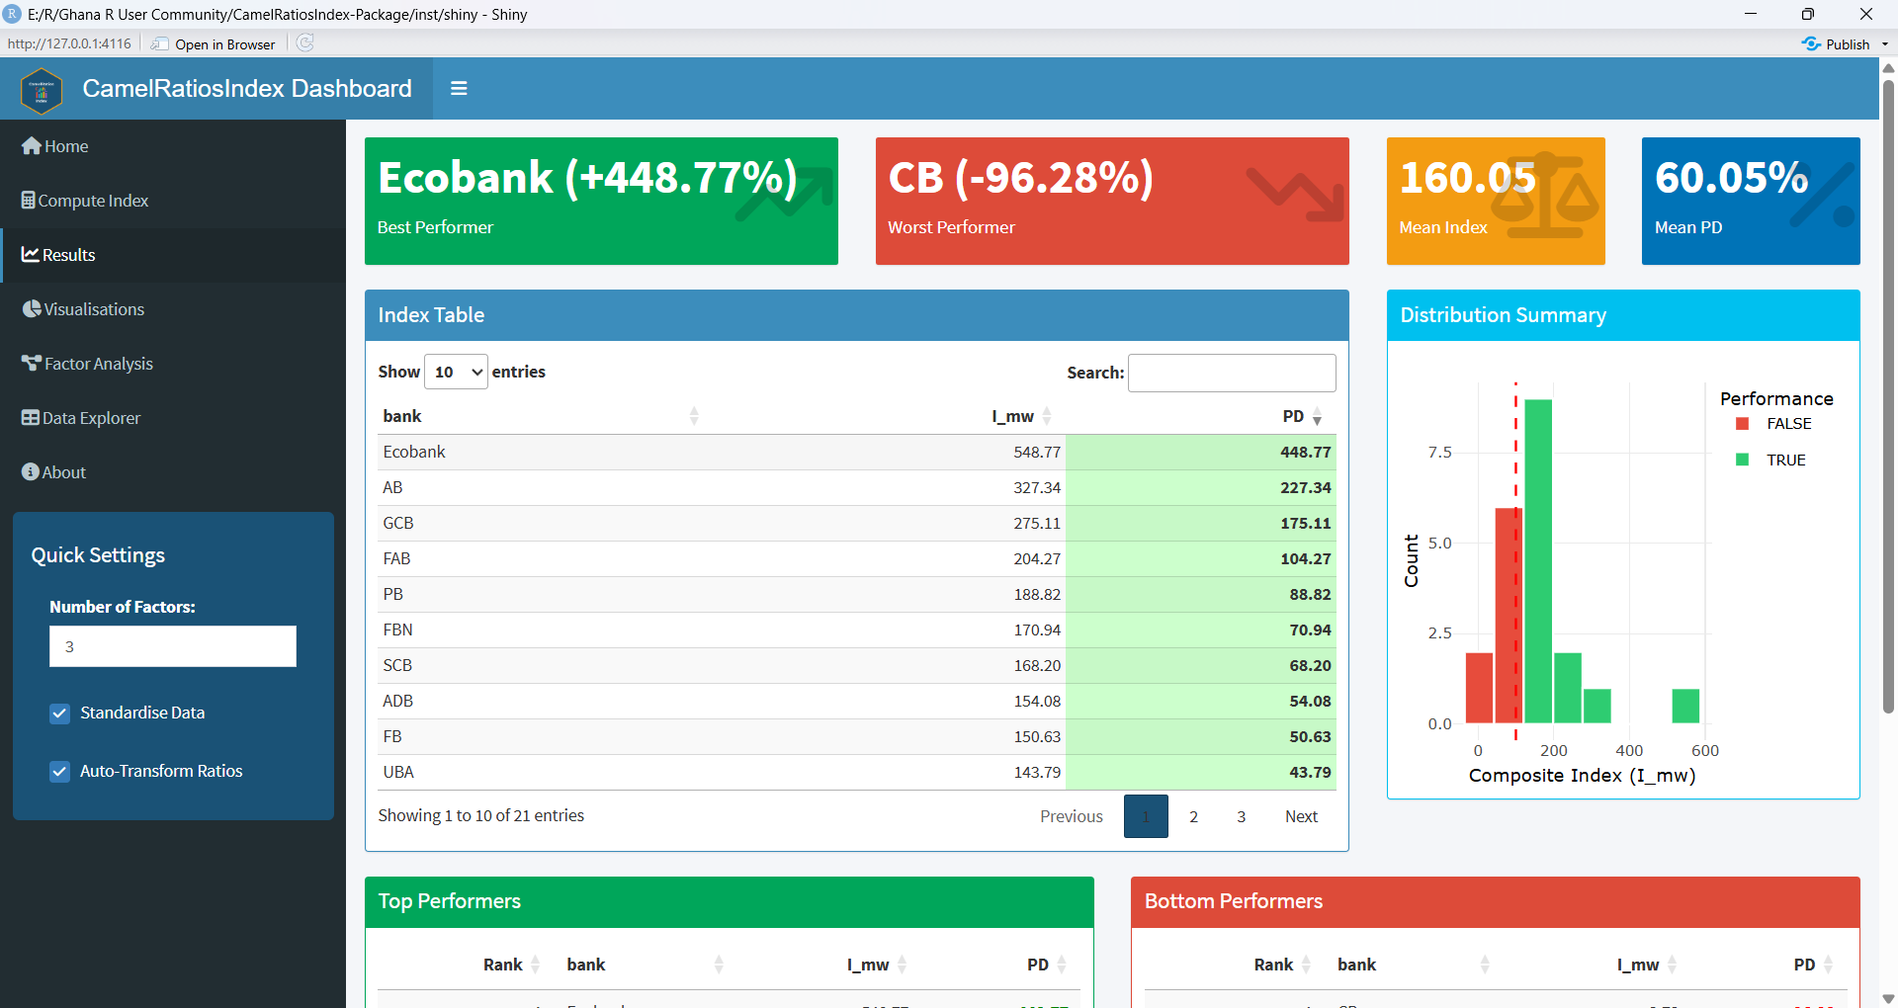Click the tallest green histogram bar
Screen dimensions: 1898x1008
pyautogui.click(x=1538, y=561)
